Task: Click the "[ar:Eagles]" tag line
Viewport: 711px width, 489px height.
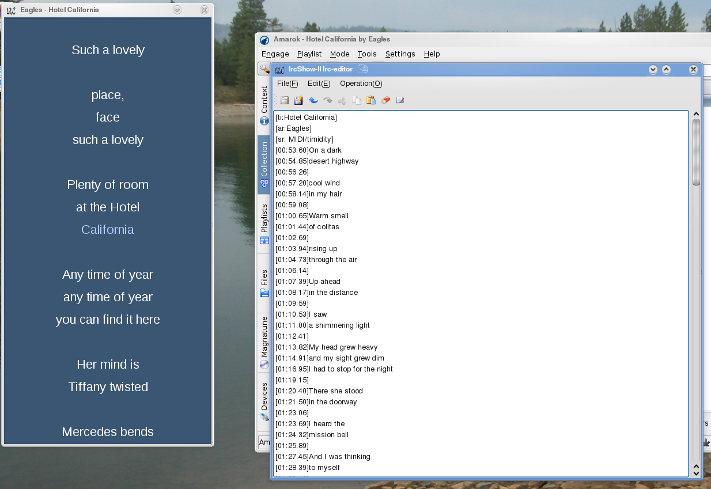Action: (x=293, y=128)
